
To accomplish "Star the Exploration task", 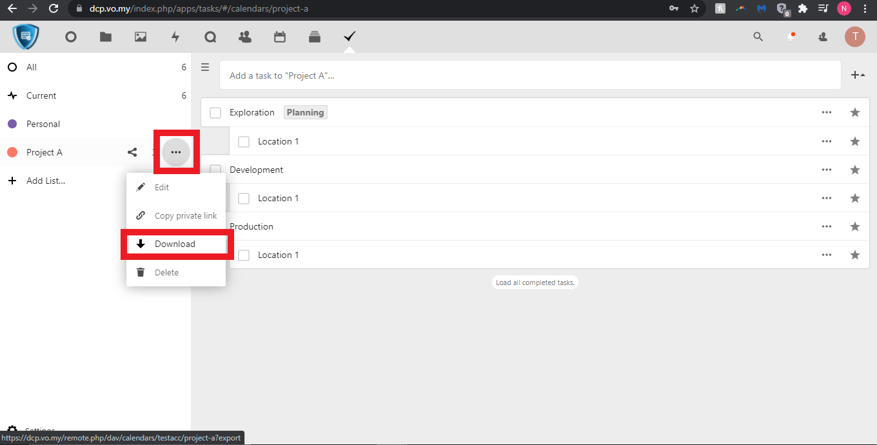I will 855,112.
